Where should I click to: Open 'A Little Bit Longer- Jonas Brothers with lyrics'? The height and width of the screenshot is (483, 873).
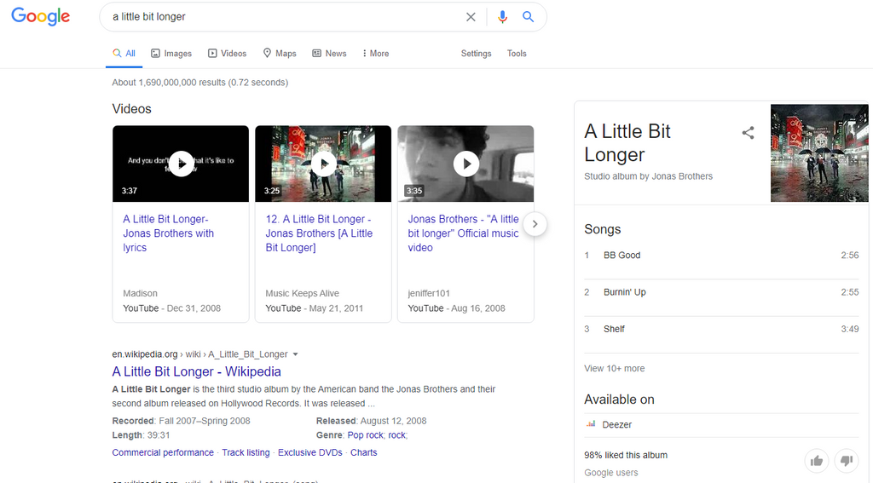click(168, 233)
